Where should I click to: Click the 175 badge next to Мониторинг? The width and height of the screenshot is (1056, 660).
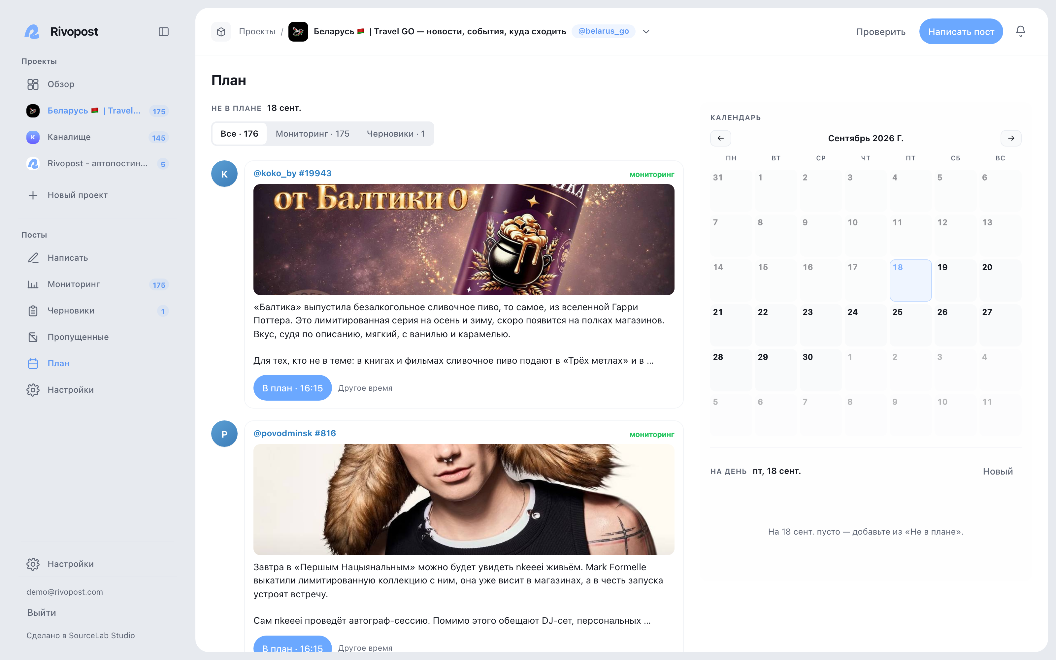click(159, 285)
